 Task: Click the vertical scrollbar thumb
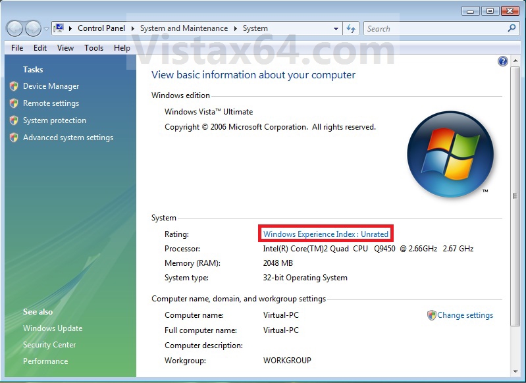(515, 196)
